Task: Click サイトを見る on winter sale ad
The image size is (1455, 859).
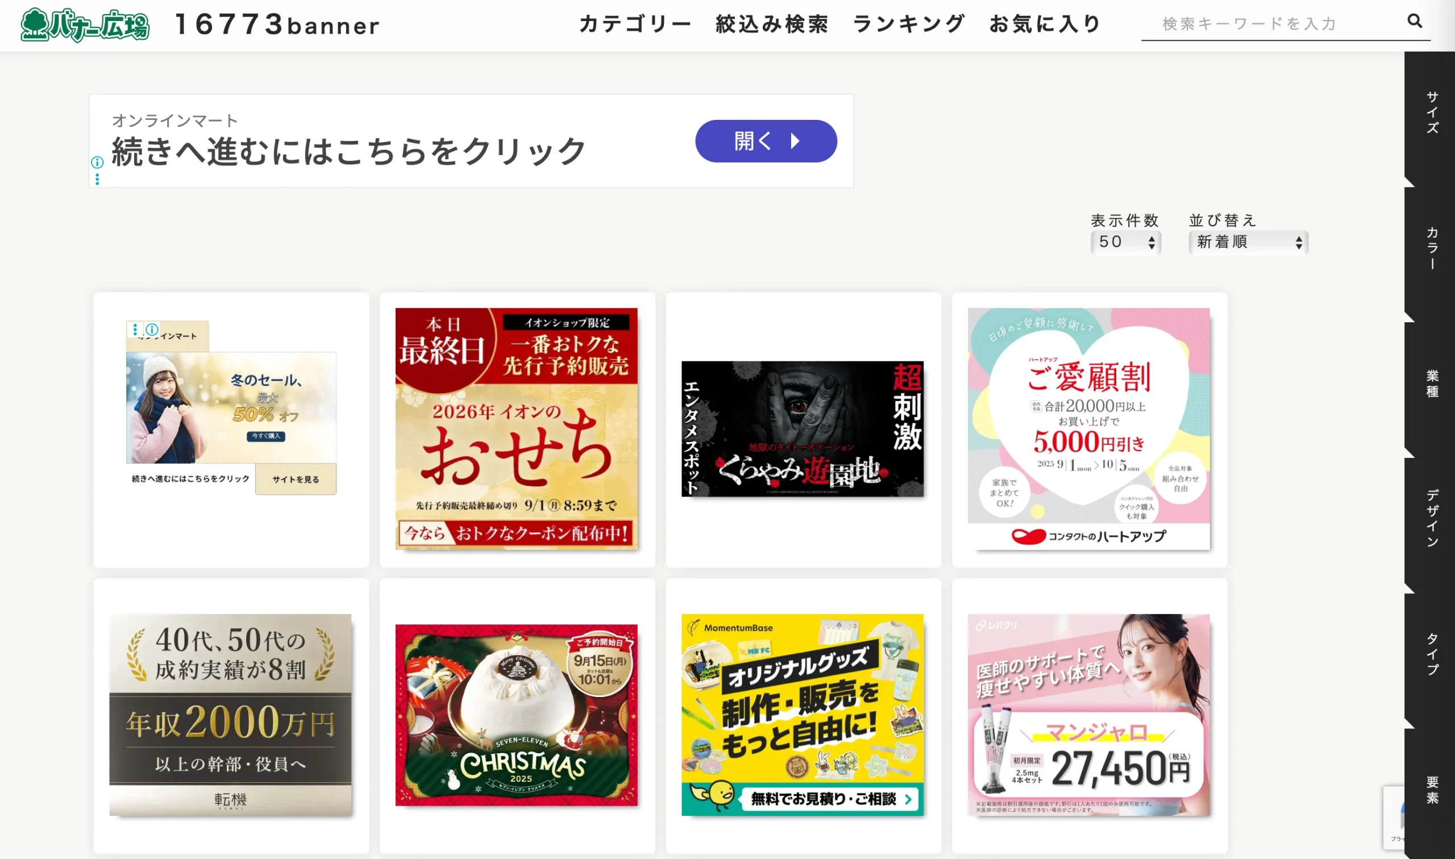Action: point(296,479)
